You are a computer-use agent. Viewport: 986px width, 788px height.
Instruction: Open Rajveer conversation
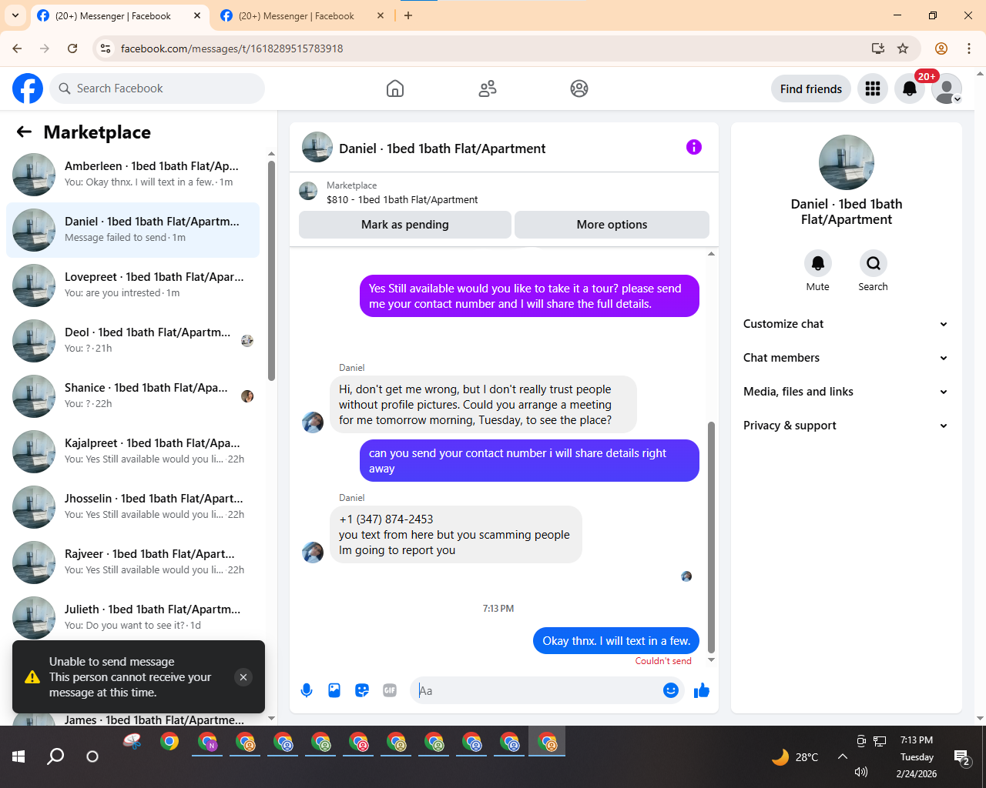132,563
